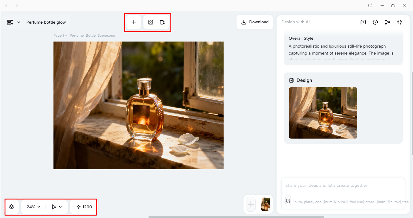Click the project title Perfume bottle glow
The width and height of the screenshot is (413, 218).
click(x=46, y=22)
